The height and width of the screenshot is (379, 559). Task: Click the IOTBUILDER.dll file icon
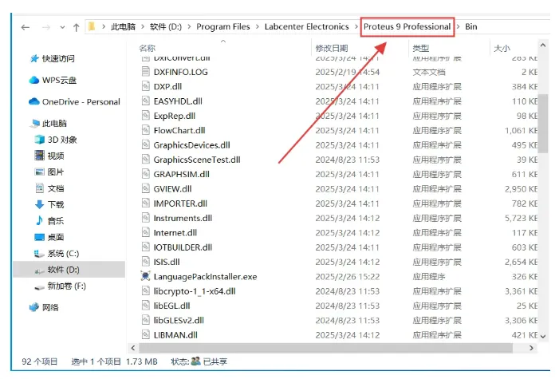[x=145, y=247]
